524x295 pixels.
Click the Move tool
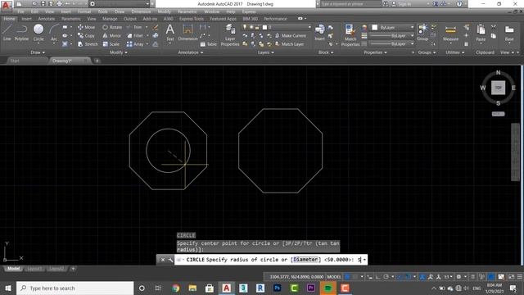(86, 27)
